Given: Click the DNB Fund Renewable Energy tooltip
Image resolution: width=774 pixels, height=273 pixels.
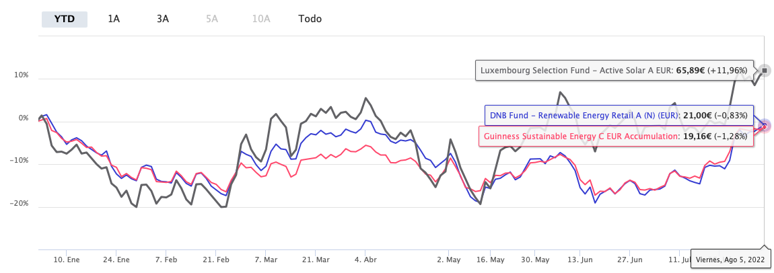Looking at the screenshot, I should click(619, 115).
